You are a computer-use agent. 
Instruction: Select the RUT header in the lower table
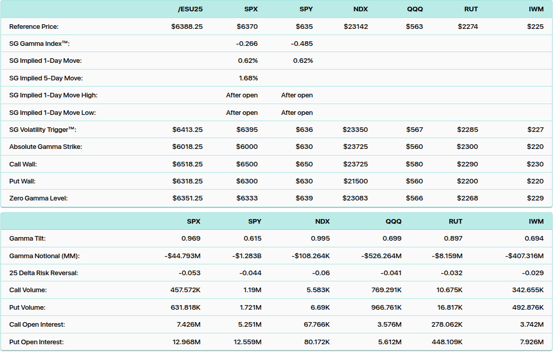456,222
